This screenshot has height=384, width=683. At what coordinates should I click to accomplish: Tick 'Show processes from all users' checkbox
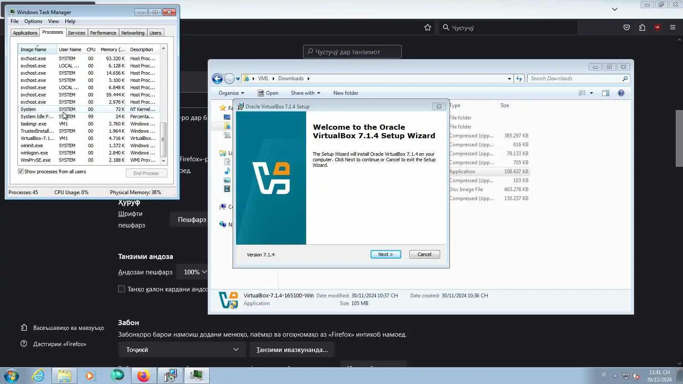coord(20,172)
